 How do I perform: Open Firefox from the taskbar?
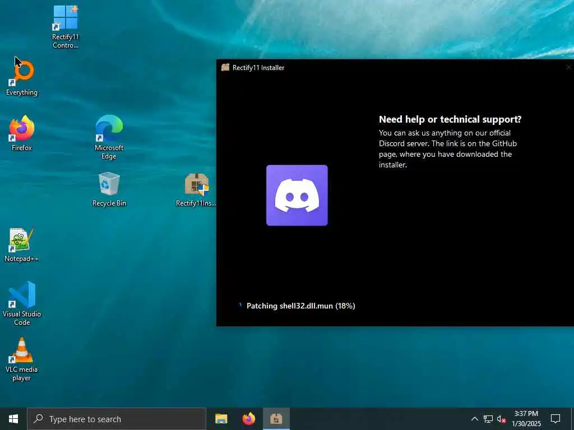click(249, 419)
